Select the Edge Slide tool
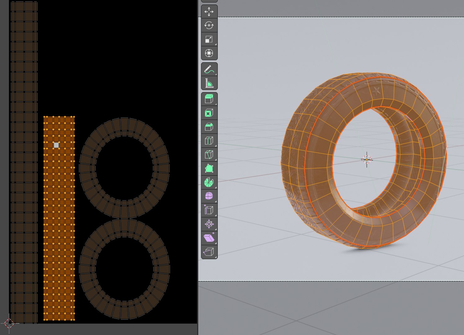Viewport: 464px width, 335px height. [209, 210]
